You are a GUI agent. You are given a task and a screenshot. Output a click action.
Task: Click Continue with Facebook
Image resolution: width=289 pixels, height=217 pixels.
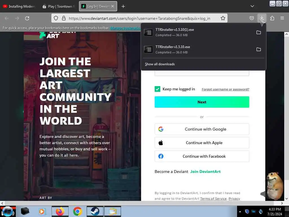point(202,156)
